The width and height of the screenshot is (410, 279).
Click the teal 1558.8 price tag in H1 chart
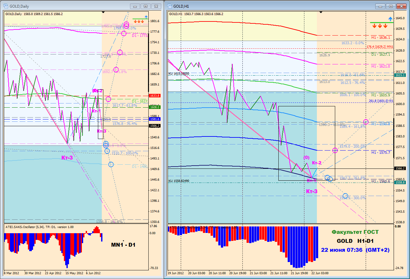click(400, 182)
